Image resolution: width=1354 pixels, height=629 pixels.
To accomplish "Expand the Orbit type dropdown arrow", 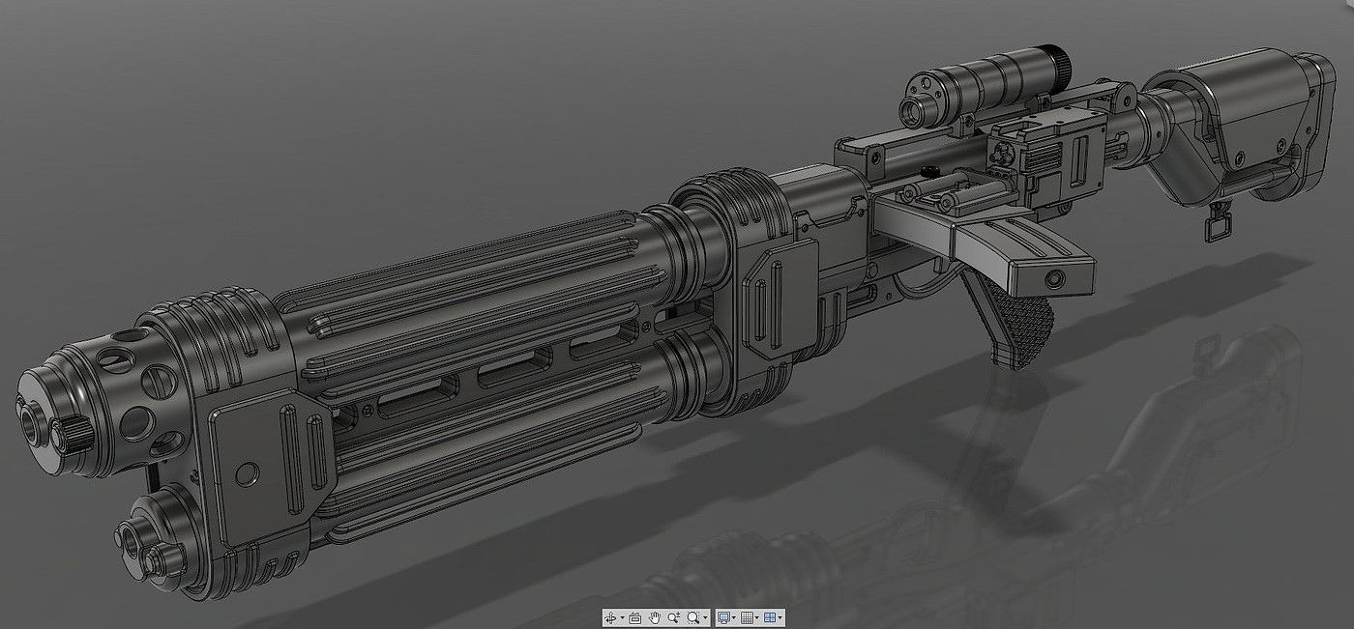I will (x=622, y=617).
